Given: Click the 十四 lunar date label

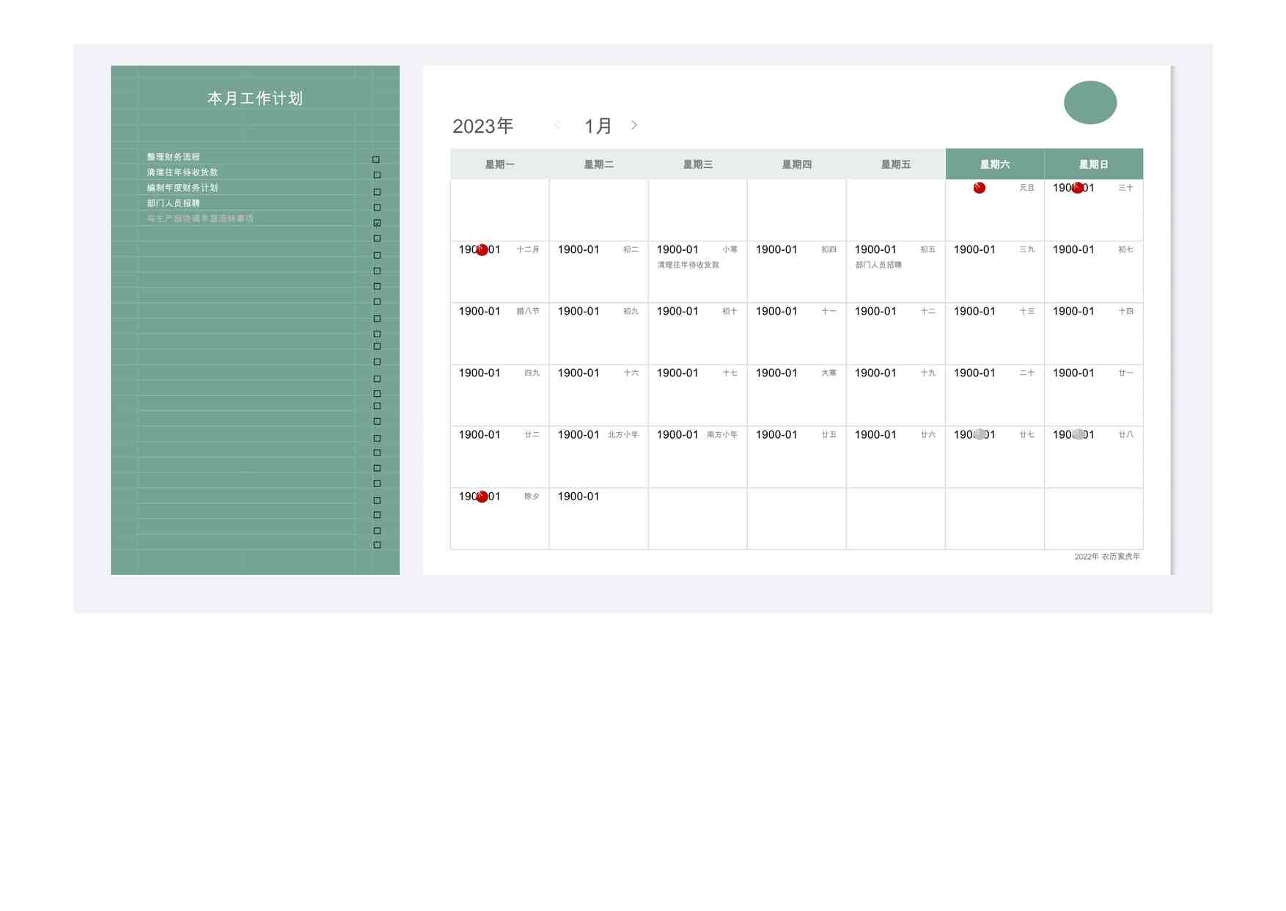Looking at the screenshot, I should [1125, 311].
